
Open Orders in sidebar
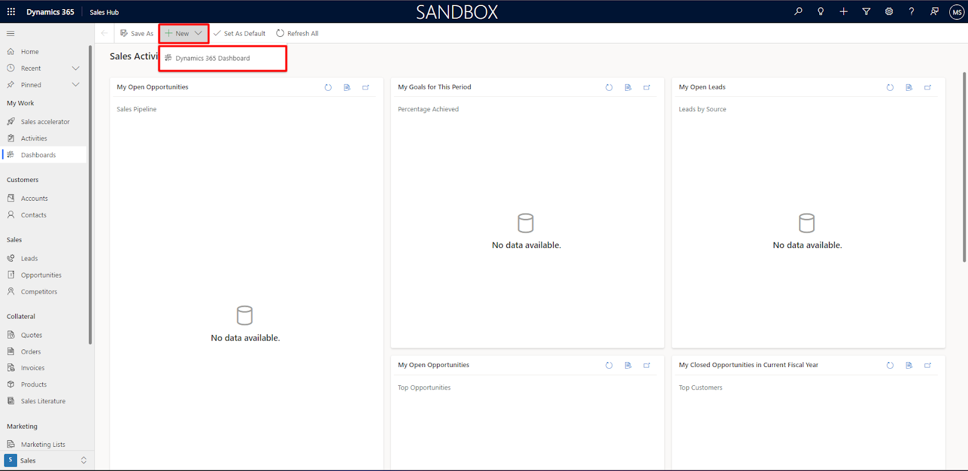coord(44,351)
